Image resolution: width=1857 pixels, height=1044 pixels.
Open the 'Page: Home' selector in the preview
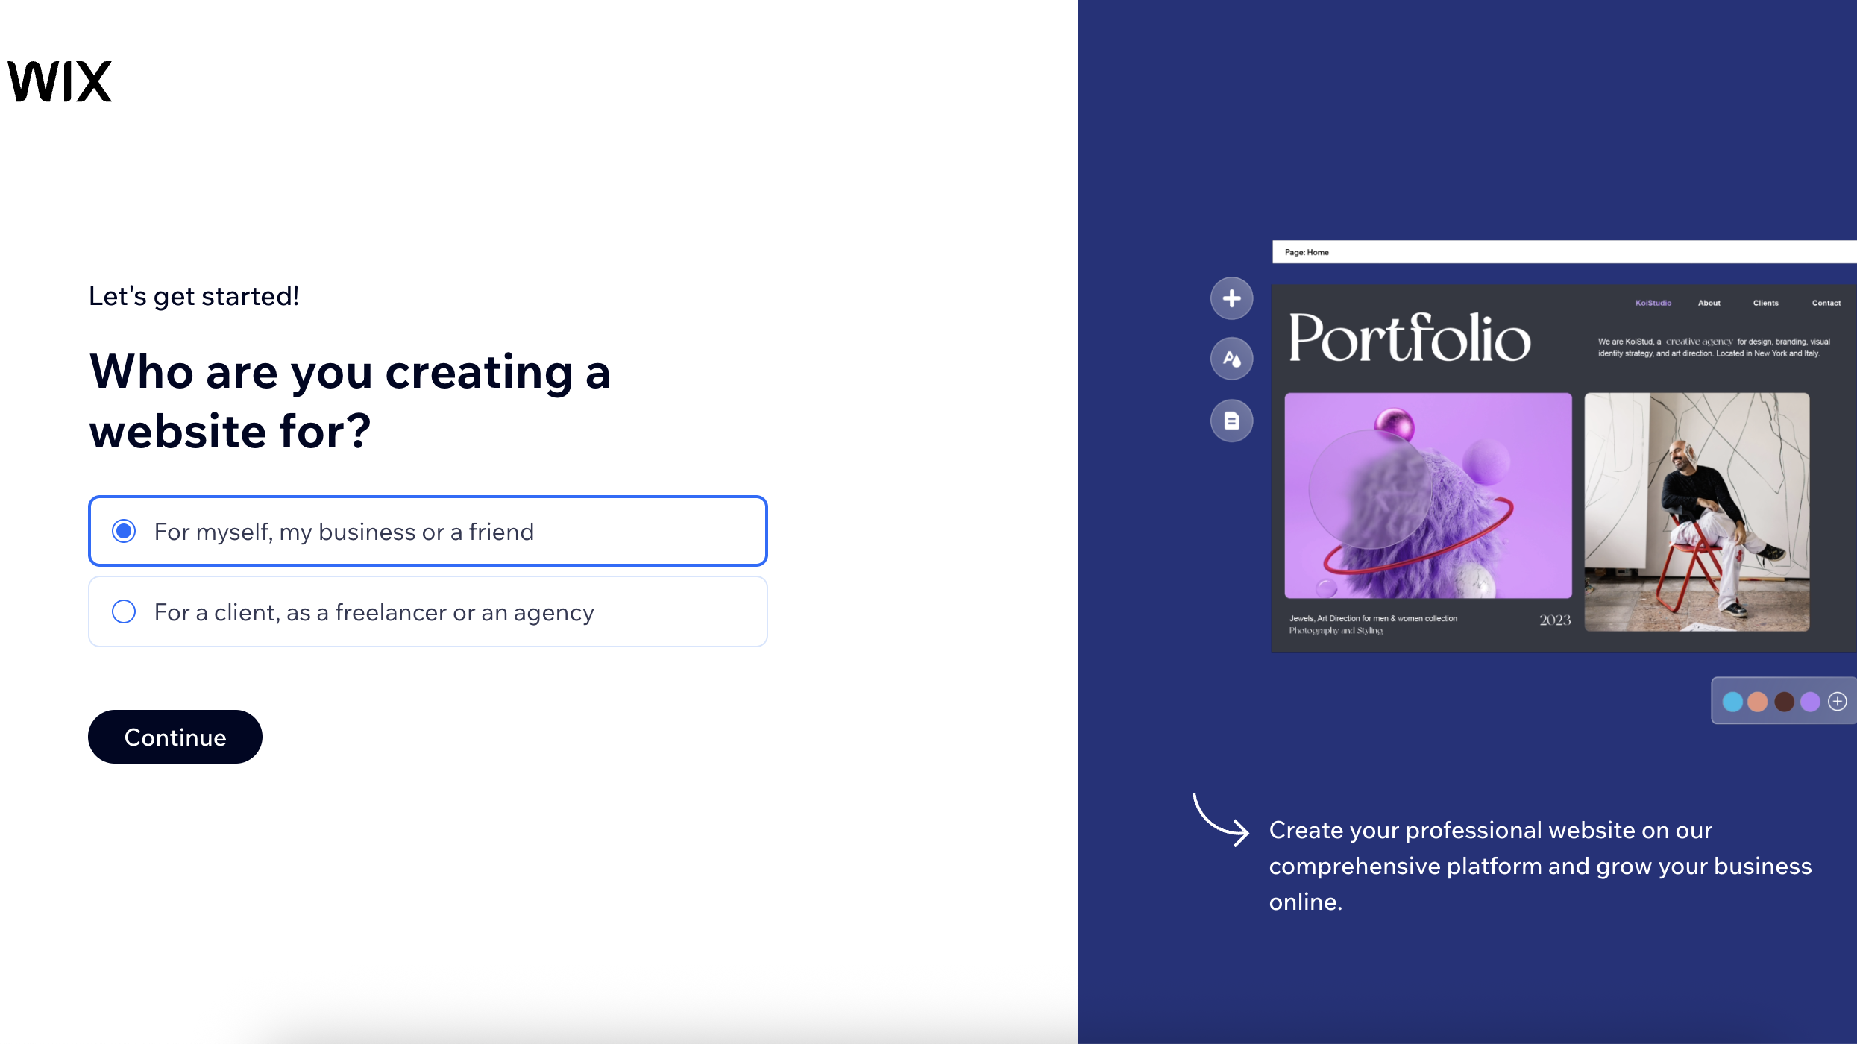(x=1307, y=252)
